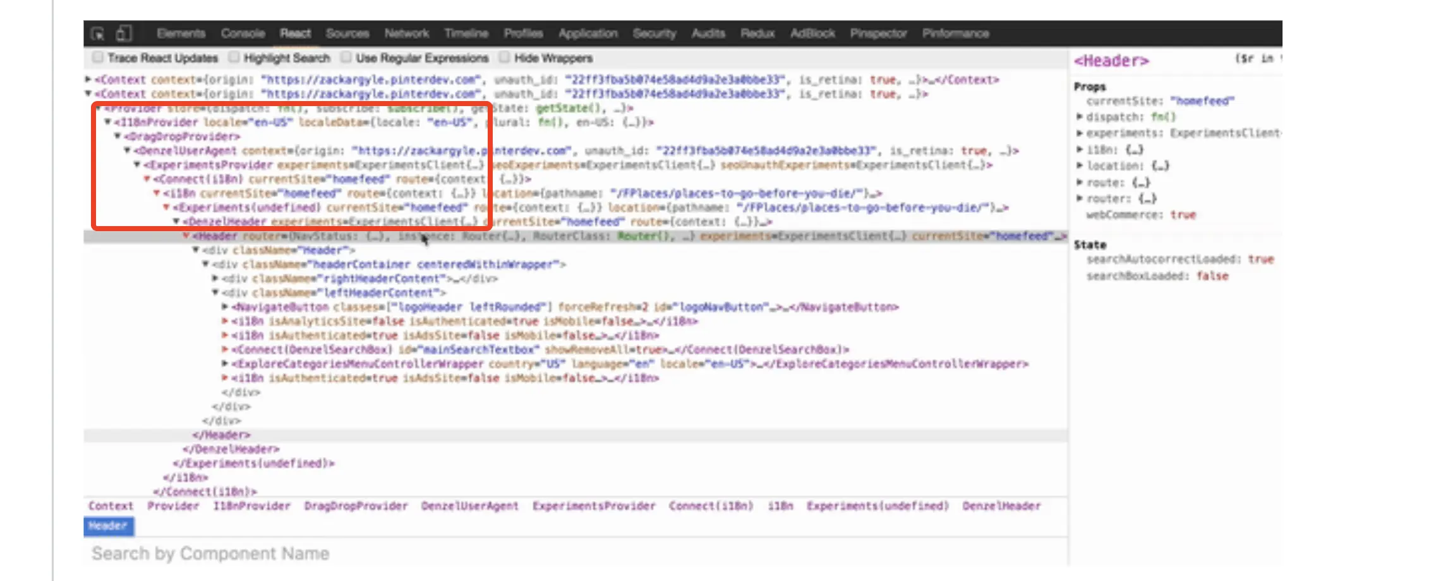This screenshot has height=581, width=1429.
Task: Go to the Network tab
Action: click(x=407, y=33)
